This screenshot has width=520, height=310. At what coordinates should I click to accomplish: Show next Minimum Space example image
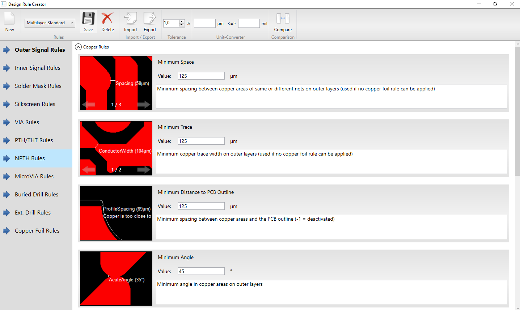tap(144, 105)
